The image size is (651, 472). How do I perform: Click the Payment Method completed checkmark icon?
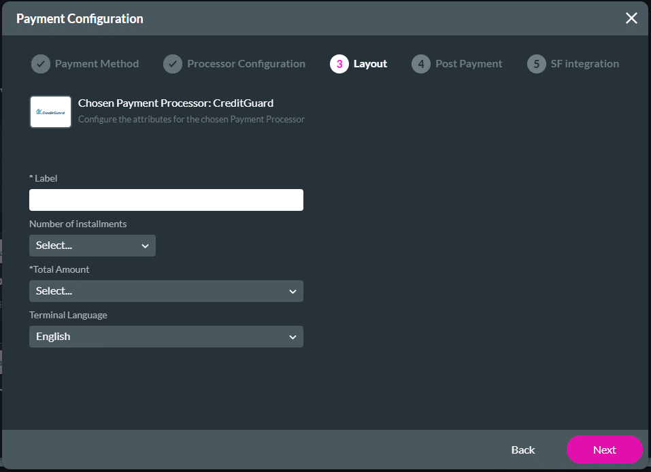[40, 63]
